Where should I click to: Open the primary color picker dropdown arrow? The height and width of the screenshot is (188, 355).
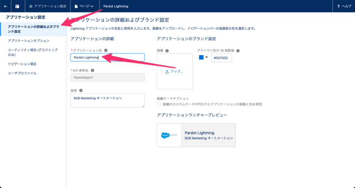207,58
